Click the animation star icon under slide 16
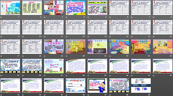173x96 pixels. pyautogui.click(x=154, y=37)
